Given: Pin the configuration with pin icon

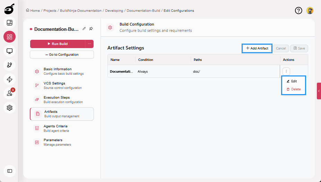Looking at the screenshot, I should (x=91, y=29).
